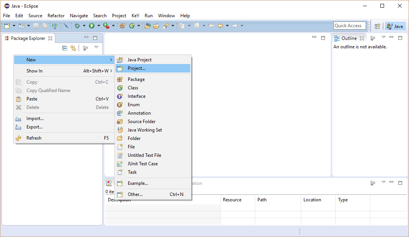
Task: Open the KeY menu
Action: [x=135, y=16]
